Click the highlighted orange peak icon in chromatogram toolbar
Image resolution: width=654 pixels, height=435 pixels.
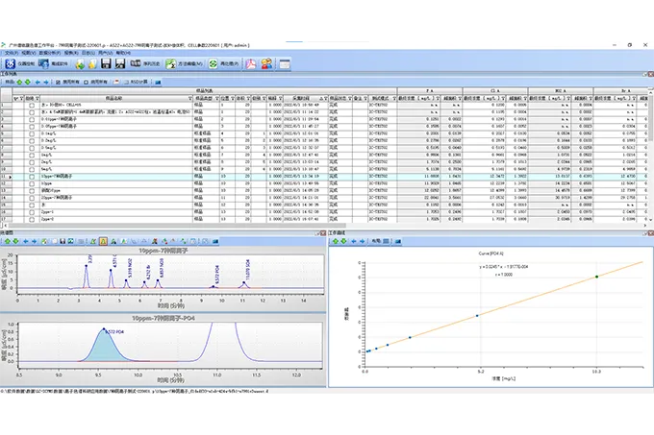(104, 241)
